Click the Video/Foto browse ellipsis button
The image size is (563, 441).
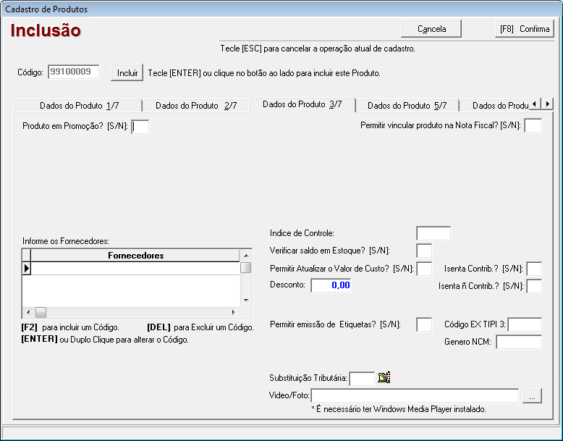pyautogui.click(x=532, y=396)
